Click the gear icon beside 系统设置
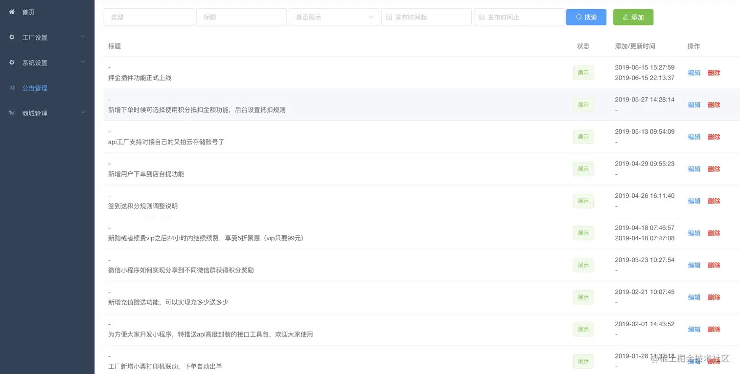740x374 pixels. point(12,62)
